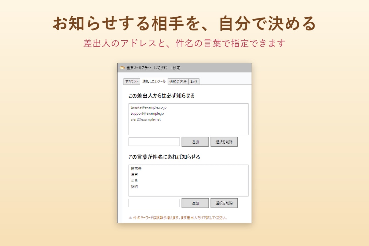The height and width of the screenshot is (246, 369).
Task: Select 障害 keyword in subject list
Action: click(x=134, y=175)
